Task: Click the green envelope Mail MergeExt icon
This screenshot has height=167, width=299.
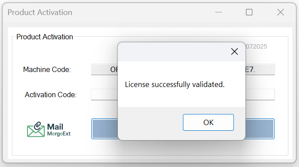Action: pyautogui.click(x=36, y=129)
